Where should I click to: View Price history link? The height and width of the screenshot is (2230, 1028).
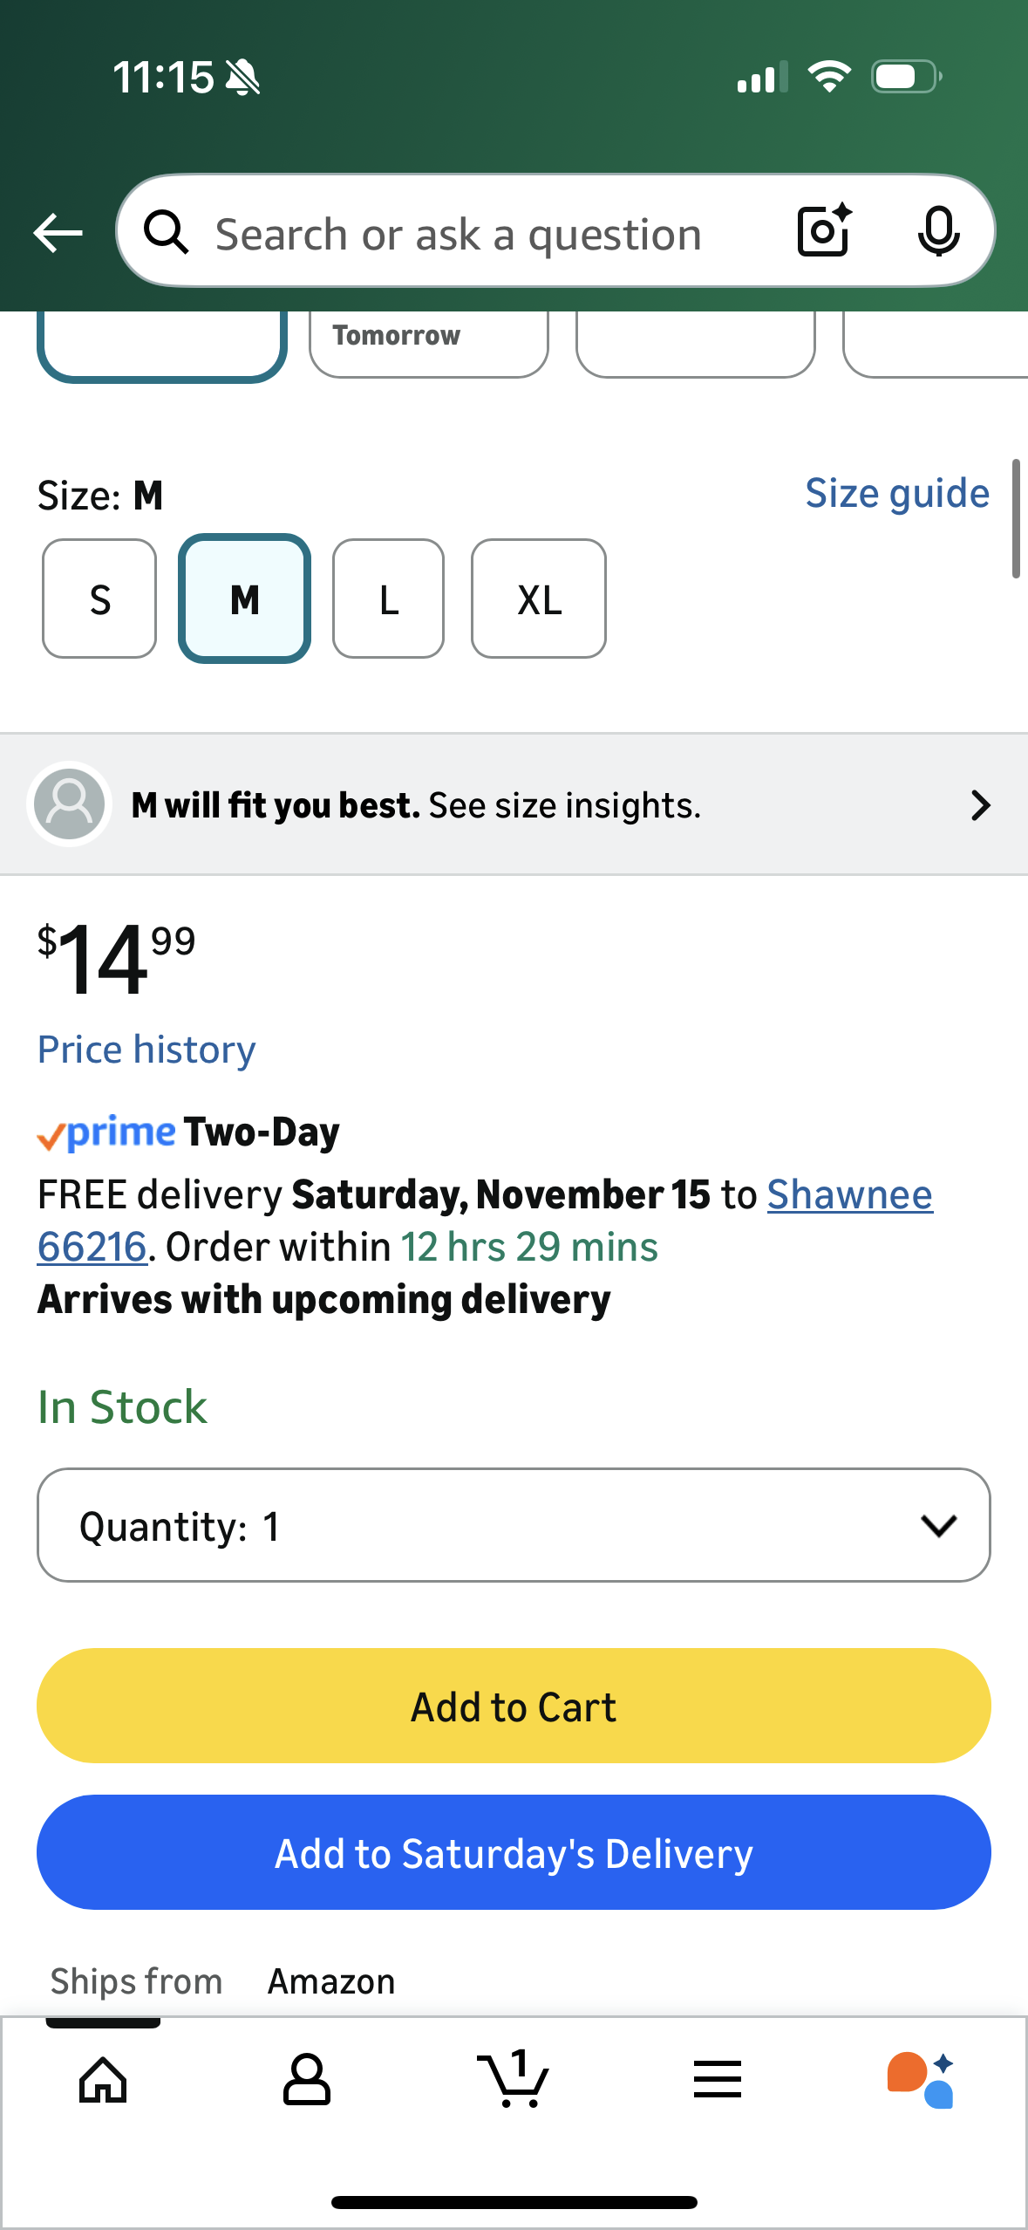146,1050
